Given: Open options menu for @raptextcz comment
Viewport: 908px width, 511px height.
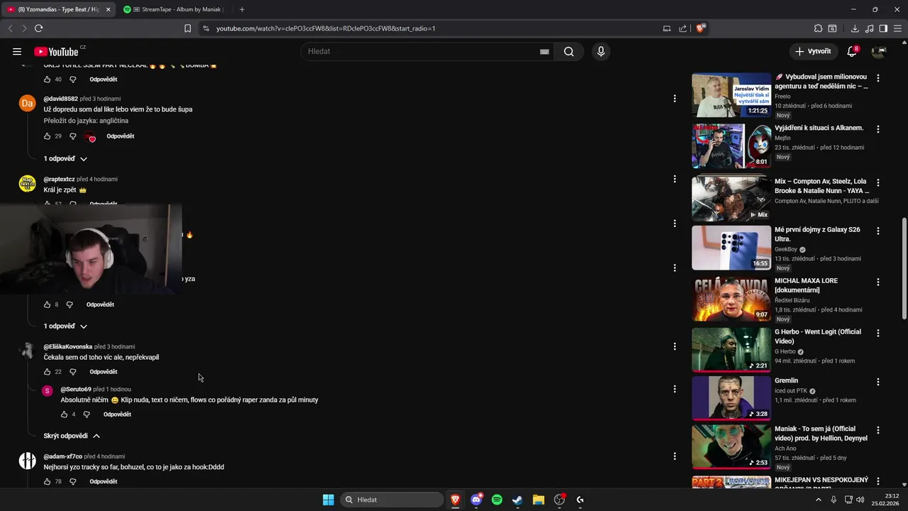Looking at the screenshot, I should click(675, 179).
